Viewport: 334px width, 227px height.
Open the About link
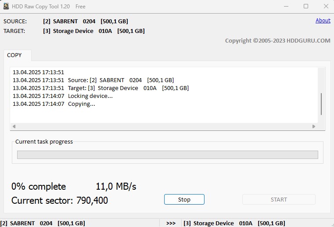coord(323,21)
